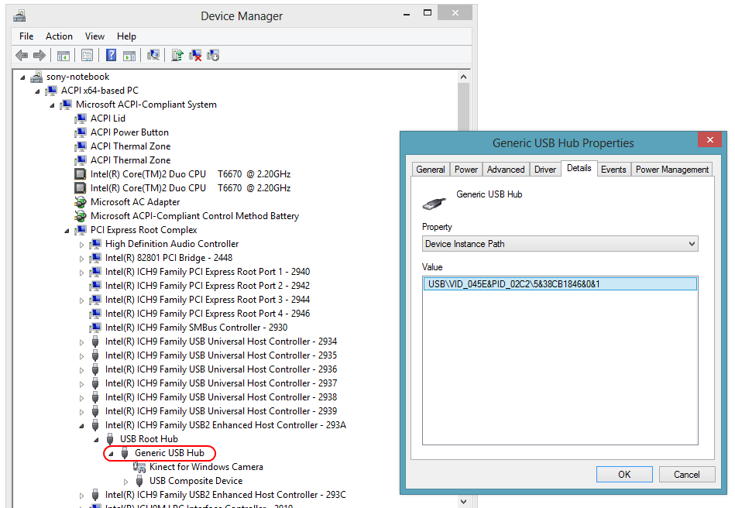The height and width of the screenshot is (508, 735).
Task: Click the Control Method Battery icon
Action: coord(81,216)
